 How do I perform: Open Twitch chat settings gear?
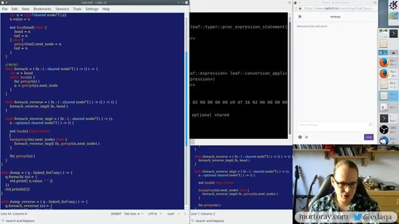(x=300, y=137)
